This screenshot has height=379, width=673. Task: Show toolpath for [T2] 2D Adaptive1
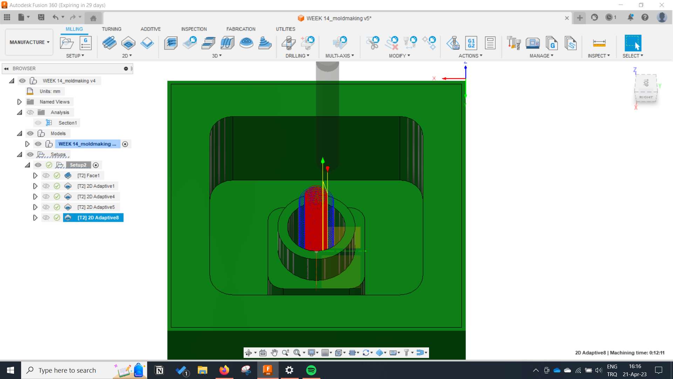pos(46,186)
